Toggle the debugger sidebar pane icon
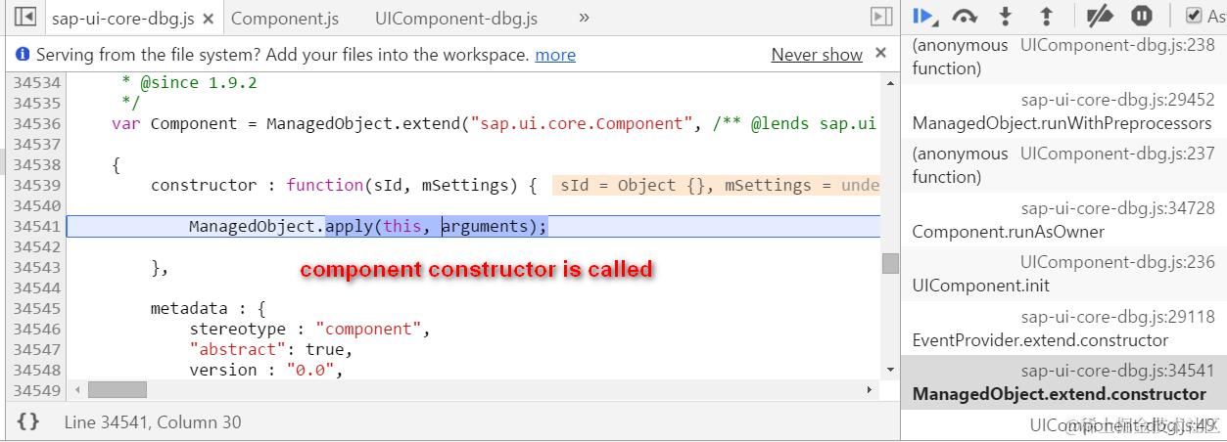 click(881, 17)
